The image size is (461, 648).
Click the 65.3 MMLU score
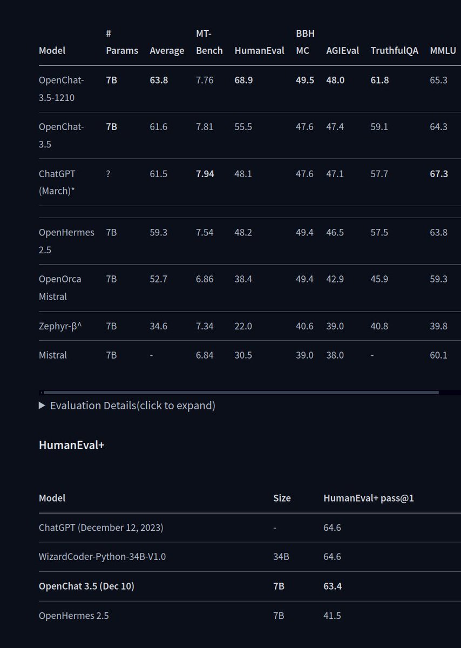coord(439,80)
